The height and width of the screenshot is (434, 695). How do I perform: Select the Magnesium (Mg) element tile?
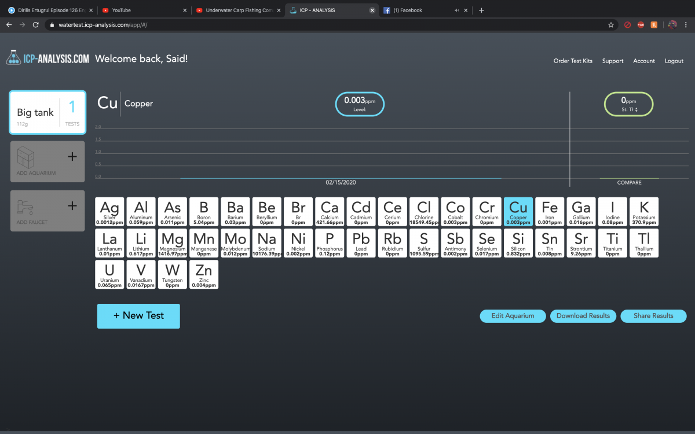point(173,242)
